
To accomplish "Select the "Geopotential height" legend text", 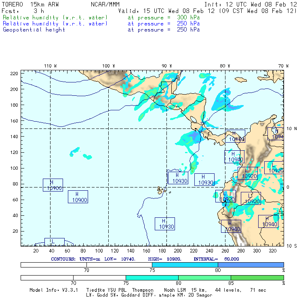I will tap(34, 30).
